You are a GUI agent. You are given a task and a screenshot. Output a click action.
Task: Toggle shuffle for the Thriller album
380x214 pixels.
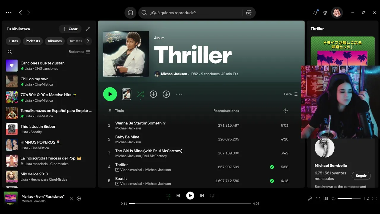pos(140,94)
